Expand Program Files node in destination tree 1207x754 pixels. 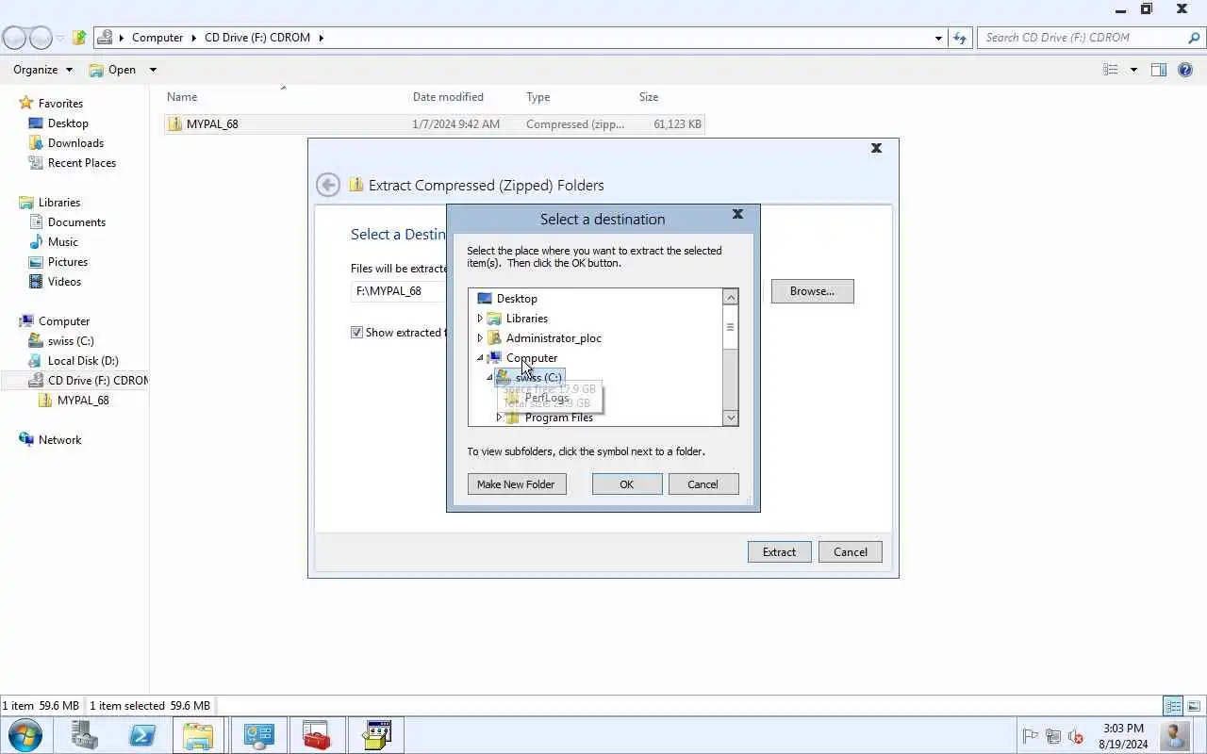pyautogui.click(x=499, y=418)
